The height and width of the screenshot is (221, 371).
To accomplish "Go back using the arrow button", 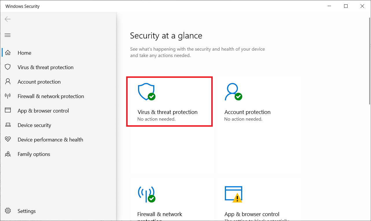I will tap(8, 19).
